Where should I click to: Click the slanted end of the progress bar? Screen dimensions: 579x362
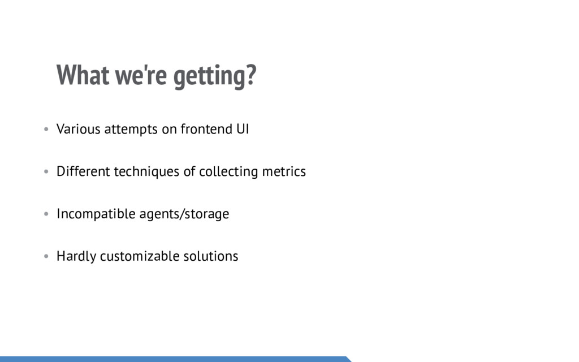pos(348,359)
